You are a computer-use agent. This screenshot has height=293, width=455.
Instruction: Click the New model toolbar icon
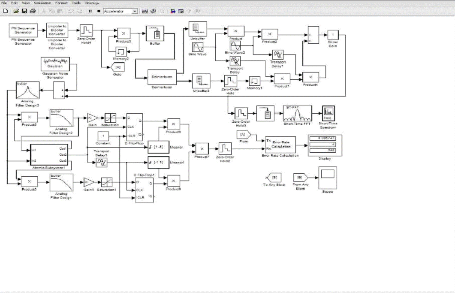[x=5, y=11]
